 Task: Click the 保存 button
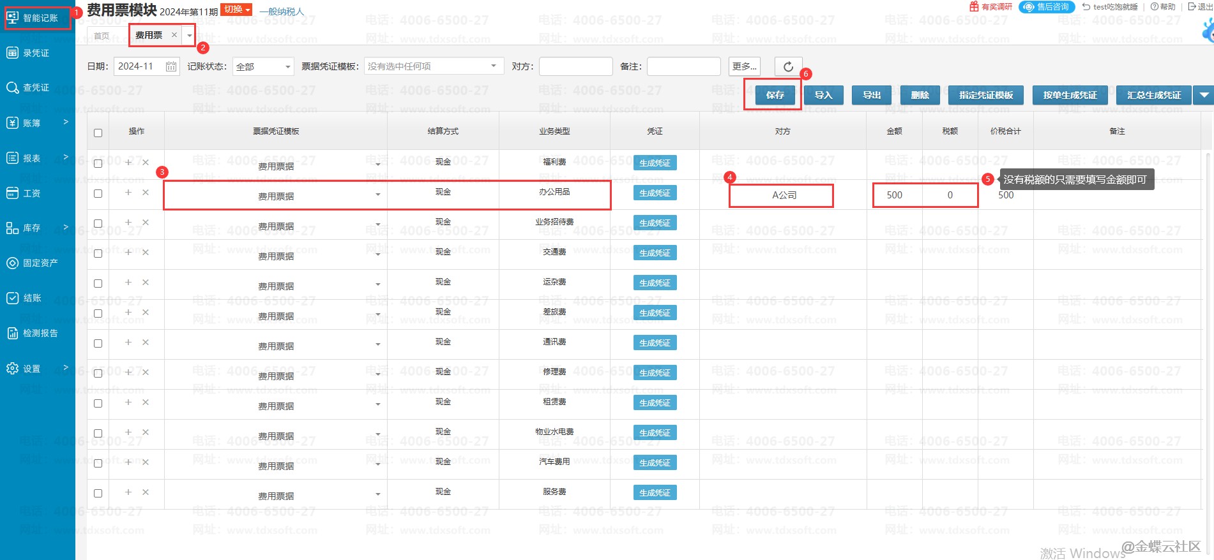point(775,95)
